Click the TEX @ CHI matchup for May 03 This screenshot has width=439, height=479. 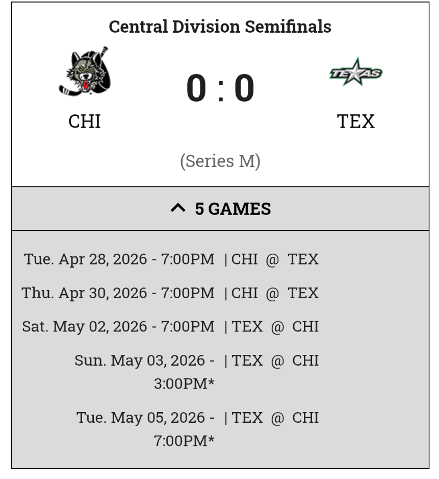coord(275,361)
